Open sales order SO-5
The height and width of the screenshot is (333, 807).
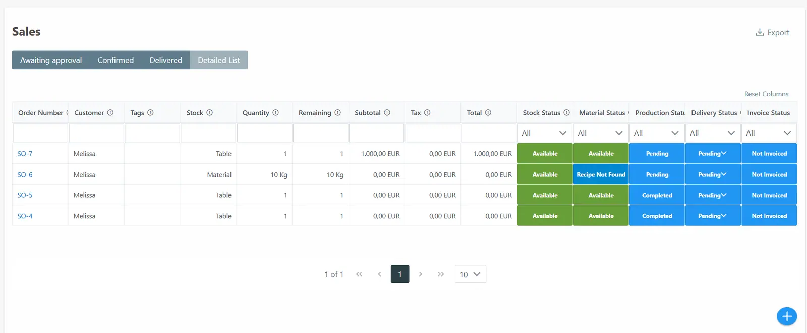coord(25,195)
